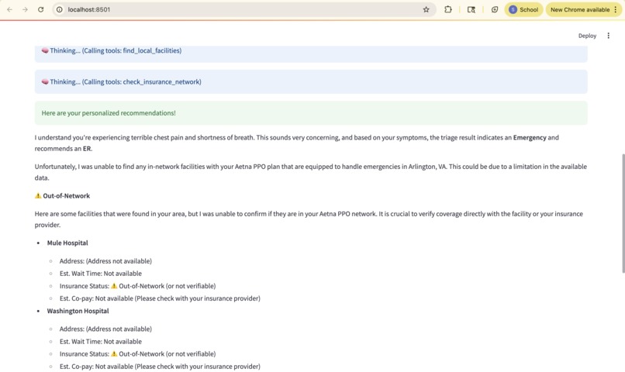Open the media/search tab icon in toolbar
Image resolution: width=625 pixels, height=372 pixels.
click(471, 9)
